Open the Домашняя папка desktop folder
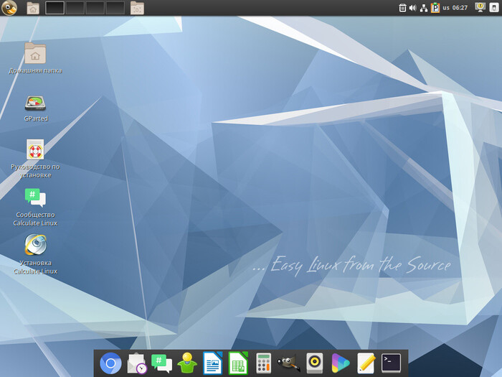Image resolution: width=502 pixels, height=377 pixels. pos(35,58)
